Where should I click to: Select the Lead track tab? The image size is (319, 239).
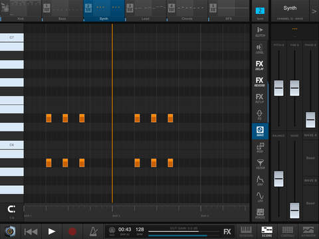[x=146, y=11]
